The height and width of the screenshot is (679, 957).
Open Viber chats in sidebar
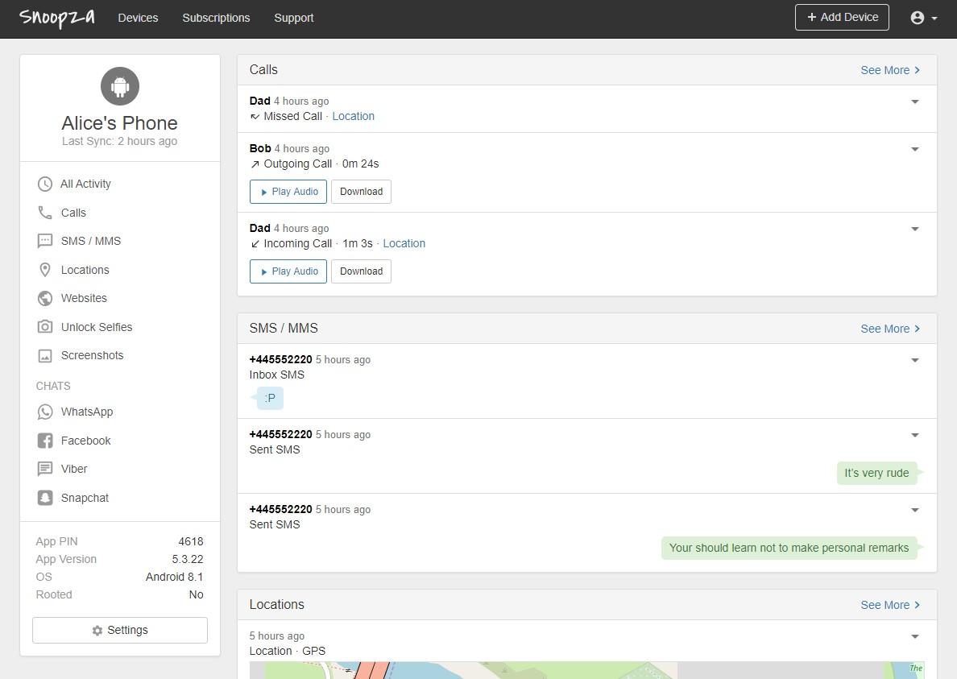tap(74, 469)
